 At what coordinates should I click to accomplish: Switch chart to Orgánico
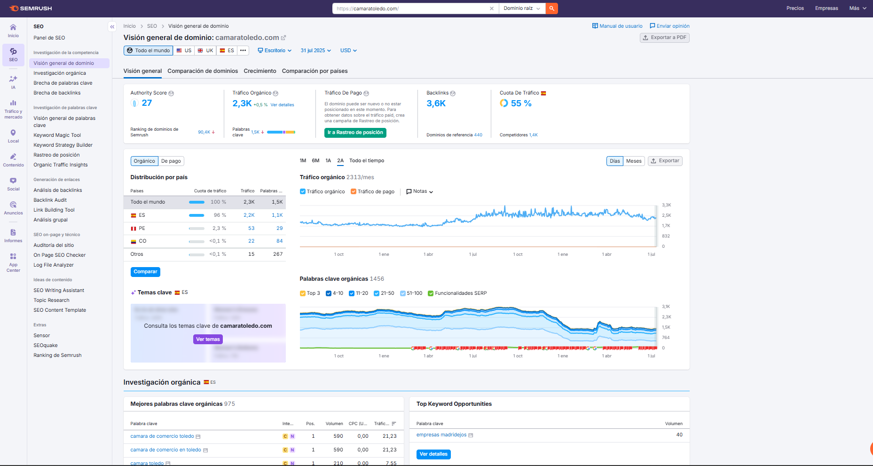(144, 161)
